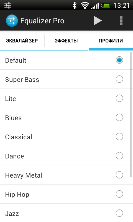This screenshot has height=222, width=133.
Task: Enable the Blues preset radio button
Action: pyautogui.click(x=119, y=117)
